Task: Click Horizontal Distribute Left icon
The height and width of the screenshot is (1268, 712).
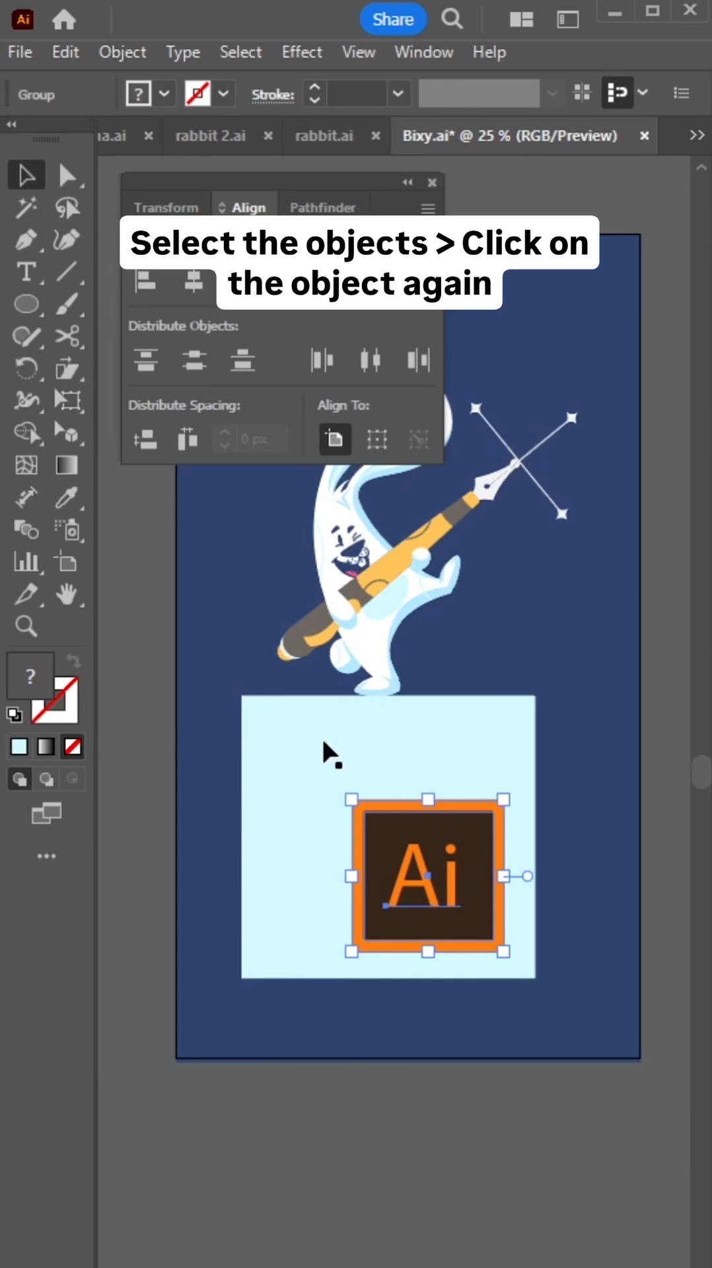Action: (x=322, y=361)
